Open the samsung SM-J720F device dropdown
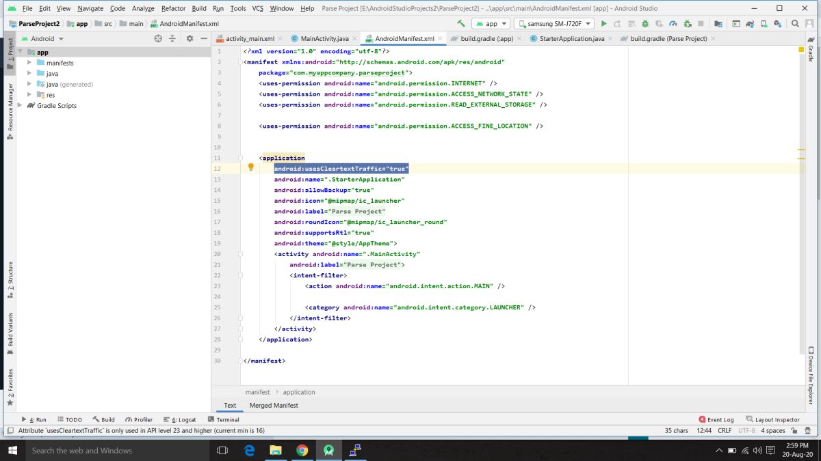Screen dimensions: 821x461 click(x=553, y=23)
